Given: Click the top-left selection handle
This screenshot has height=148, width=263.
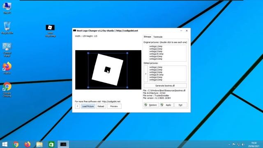Looking at the screenshot, I should (x=88, y=53).
